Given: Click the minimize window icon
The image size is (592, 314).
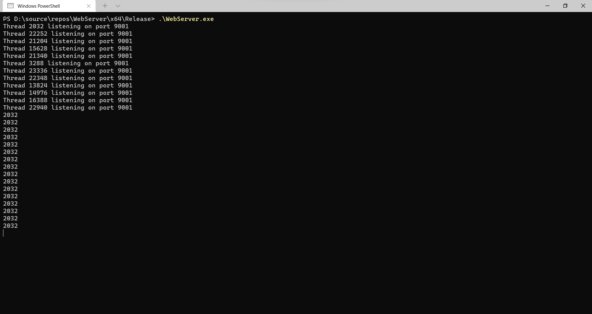Looking at the screenshot, I should (548, 6).
